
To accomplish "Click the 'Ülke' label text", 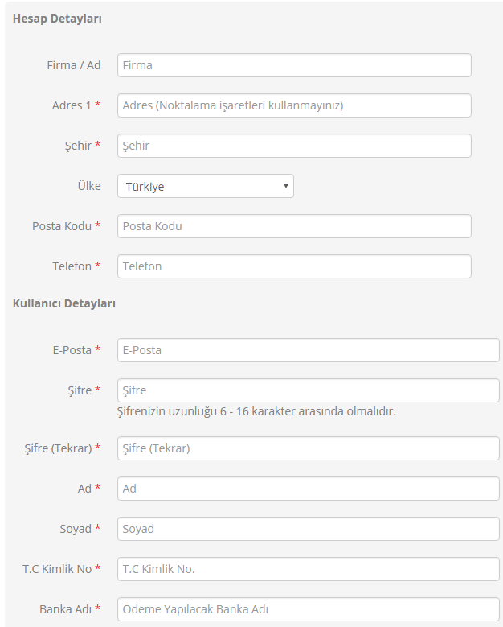I will click(89, 186).
